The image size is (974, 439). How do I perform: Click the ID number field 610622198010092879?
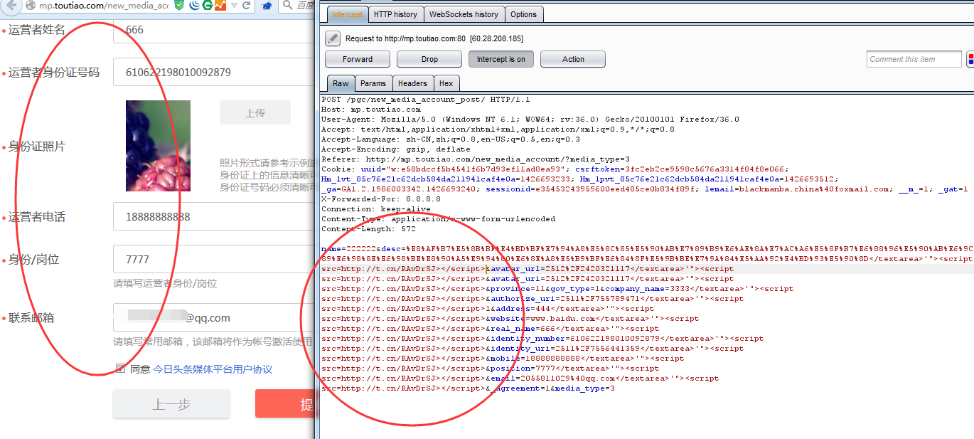(213, 72)
